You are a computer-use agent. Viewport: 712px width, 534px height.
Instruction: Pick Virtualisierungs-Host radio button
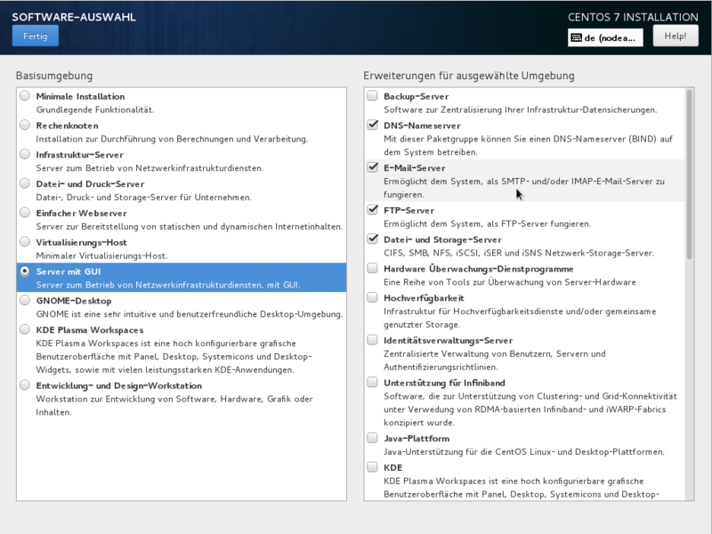pos(25,242)
